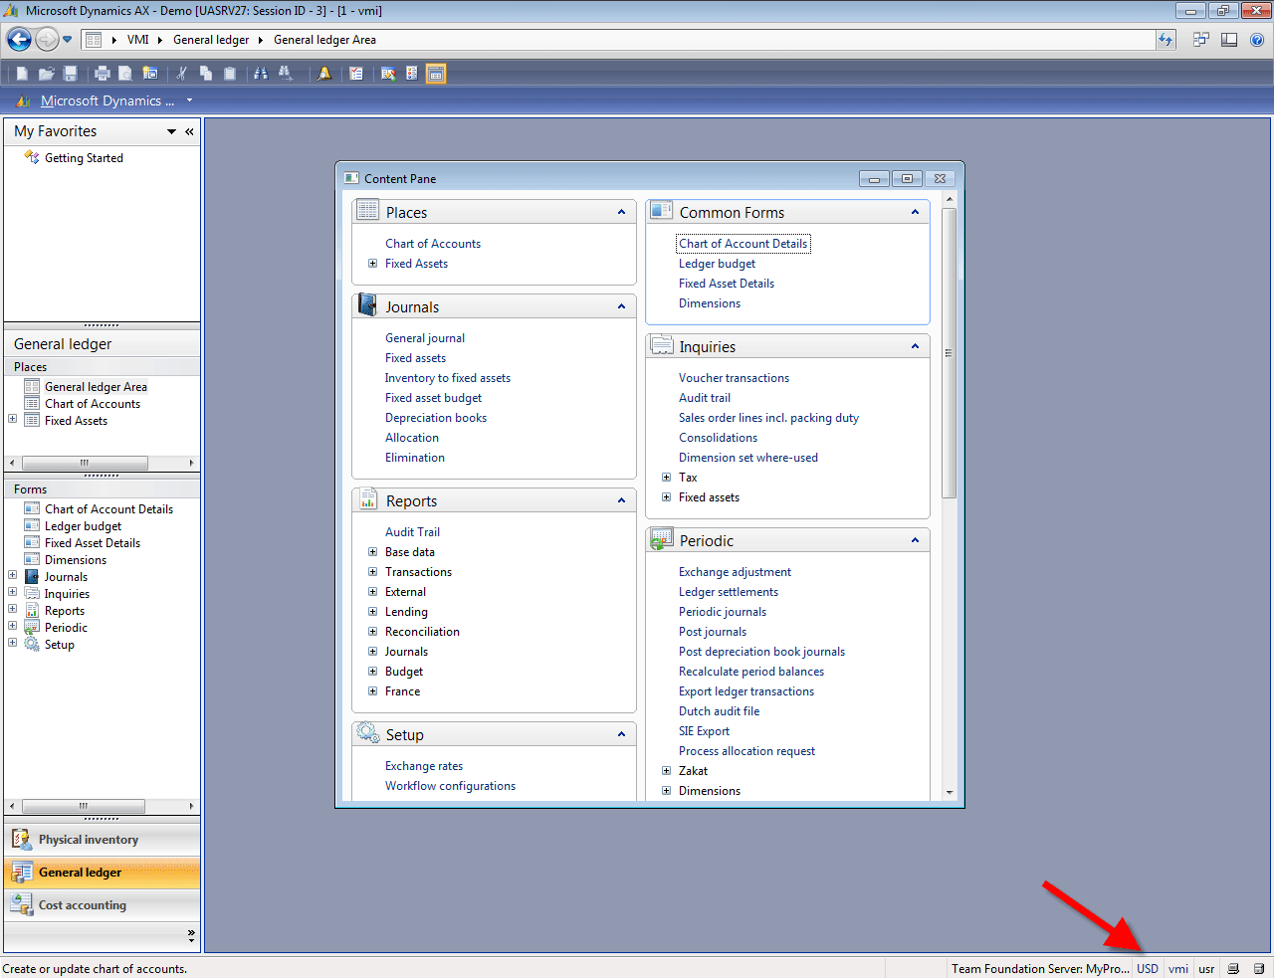Open the Microsoft Dynamics menu dropdown arrow
Screen dimensions: 1274x979
point(189,100)
